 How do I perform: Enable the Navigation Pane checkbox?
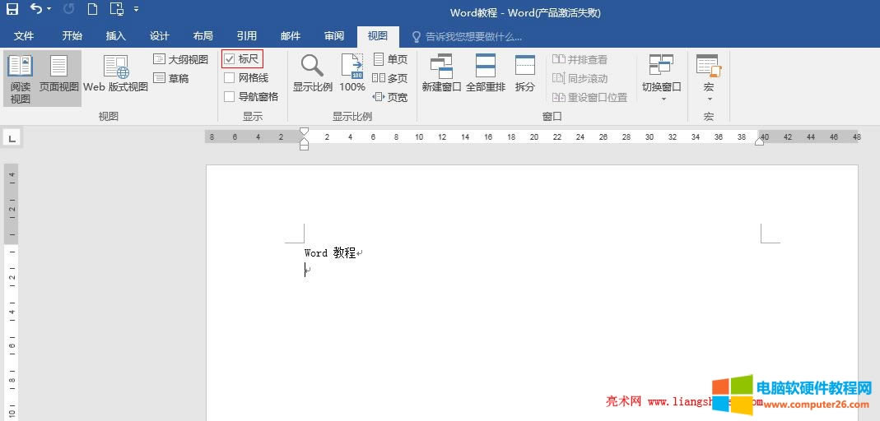(x=230, y=96)
